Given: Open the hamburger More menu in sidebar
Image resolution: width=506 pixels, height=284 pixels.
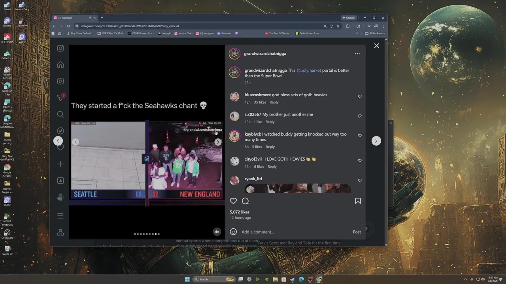Looking at the screenshot, I should pyautogui.click(x=60, y=216).
